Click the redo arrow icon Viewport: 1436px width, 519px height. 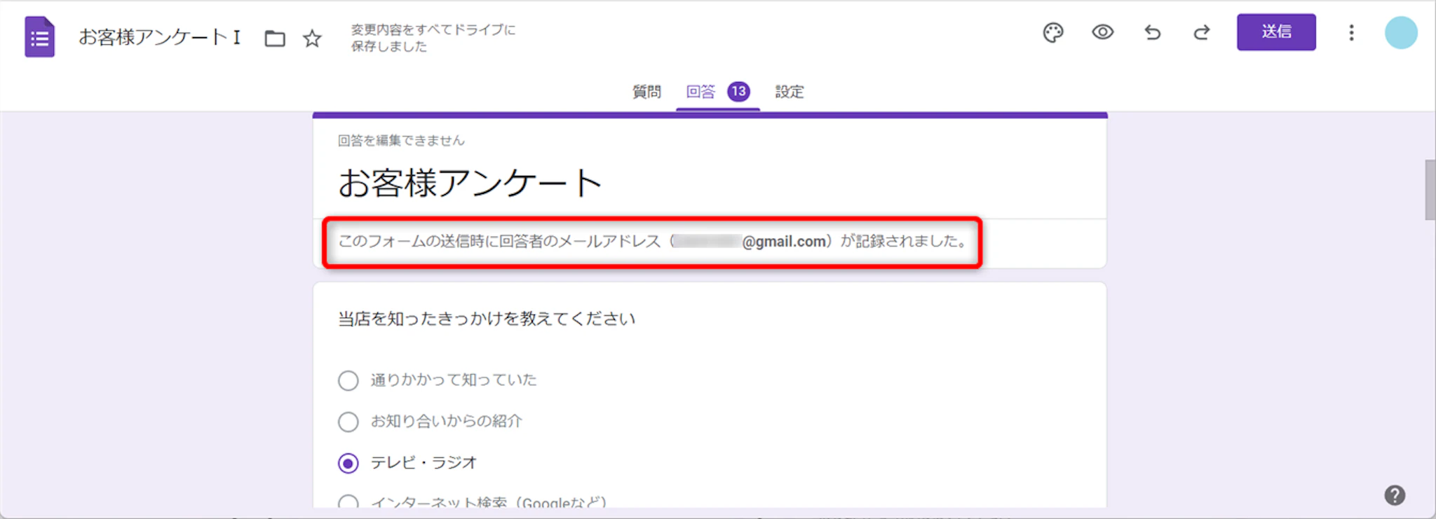[1202, 32]
